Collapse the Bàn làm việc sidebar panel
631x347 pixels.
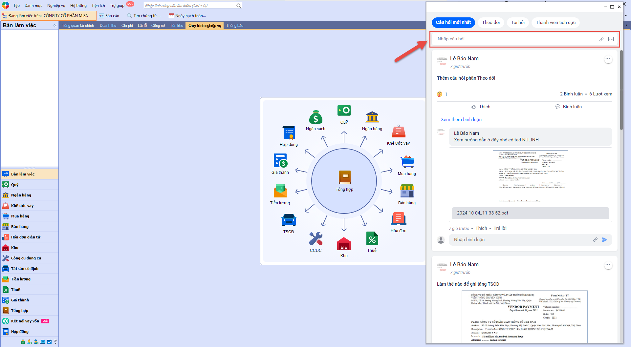tap(55, 25)
